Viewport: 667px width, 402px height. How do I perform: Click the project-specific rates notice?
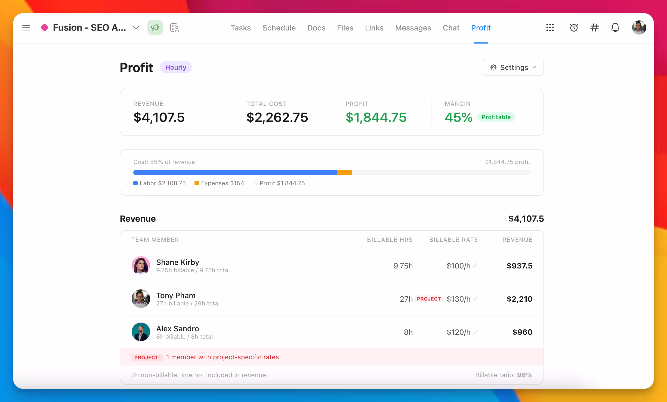pyautogui.click(x=222, y=357)
